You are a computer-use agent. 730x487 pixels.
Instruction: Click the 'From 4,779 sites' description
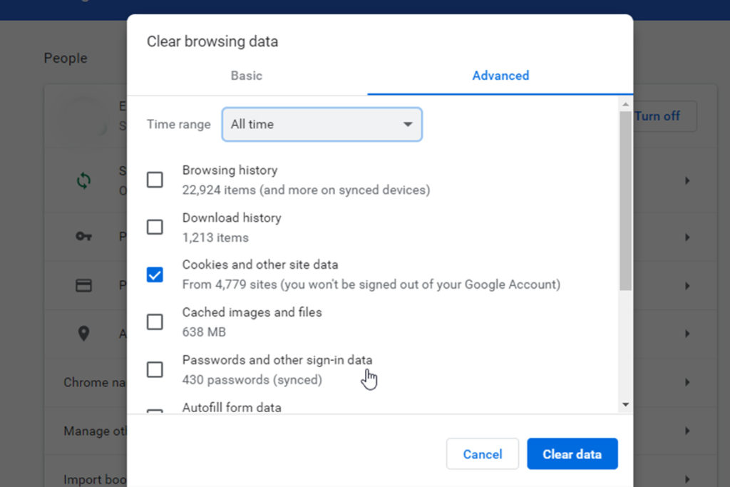click(371, 284)
